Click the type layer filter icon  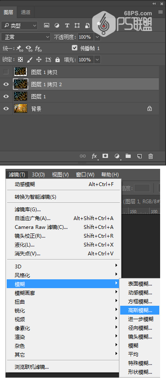67,25
